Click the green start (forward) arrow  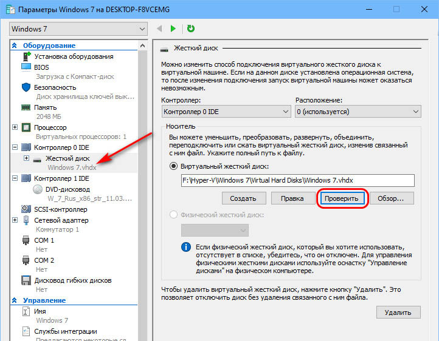[173, 29]
